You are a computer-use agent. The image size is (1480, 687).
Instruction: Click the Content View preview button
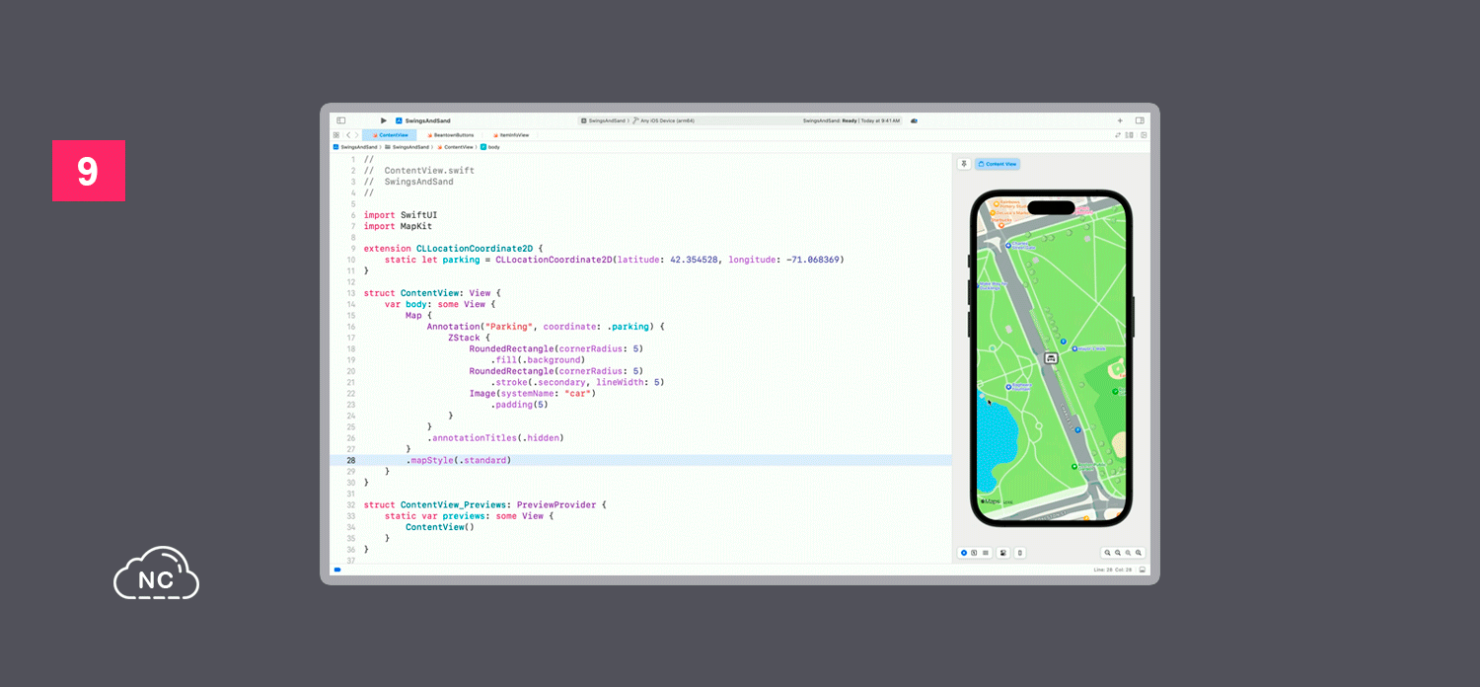998,164
